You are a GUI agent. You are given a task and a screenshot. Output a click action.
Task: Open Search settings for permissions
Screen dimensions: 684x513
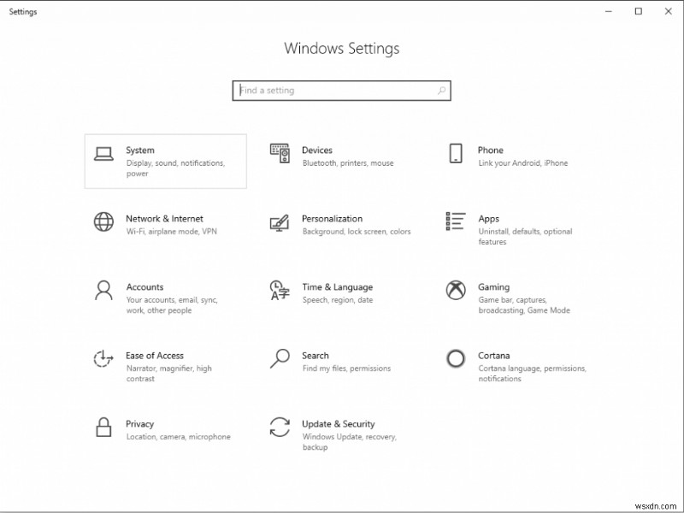tap(340, 361)
